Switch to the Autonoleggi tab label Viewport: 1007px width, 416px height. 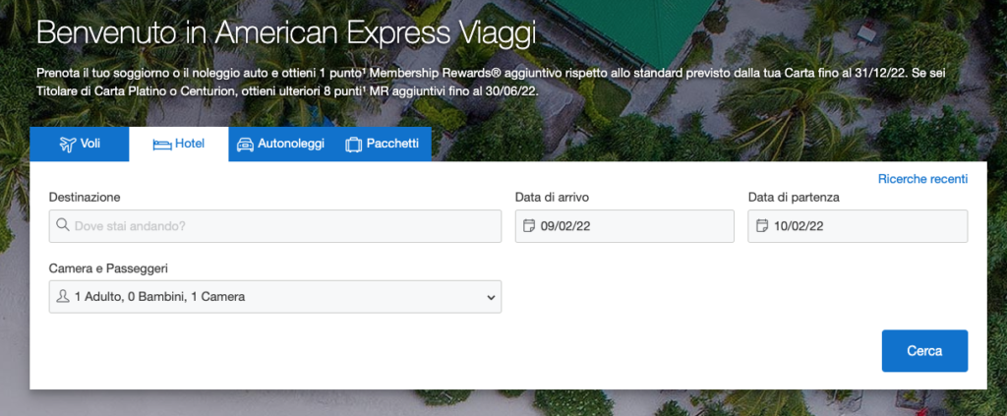pos(291,144)
